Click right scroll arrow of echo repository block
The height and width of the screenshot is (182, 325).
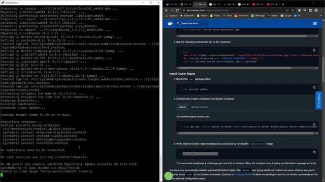317,68
